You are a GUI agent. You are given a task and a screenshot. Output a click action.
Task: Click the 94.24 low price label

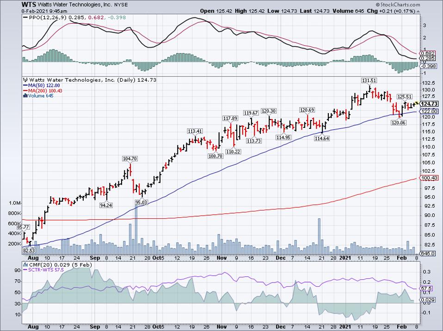point(106,205)
